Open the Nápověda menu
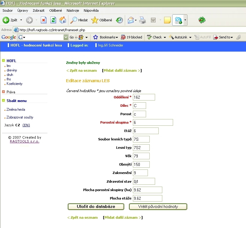This screenshot has height=228, width=246. point(91,10)
